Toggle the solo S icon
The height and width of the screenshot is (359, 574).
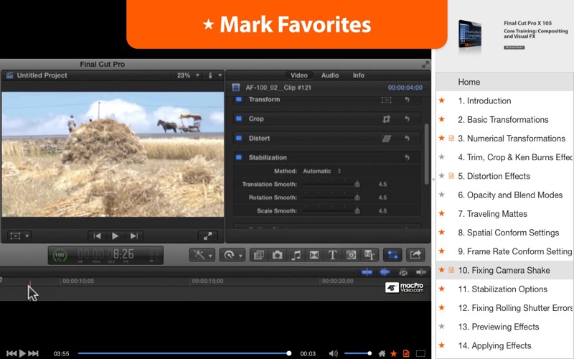click(403, 272)
